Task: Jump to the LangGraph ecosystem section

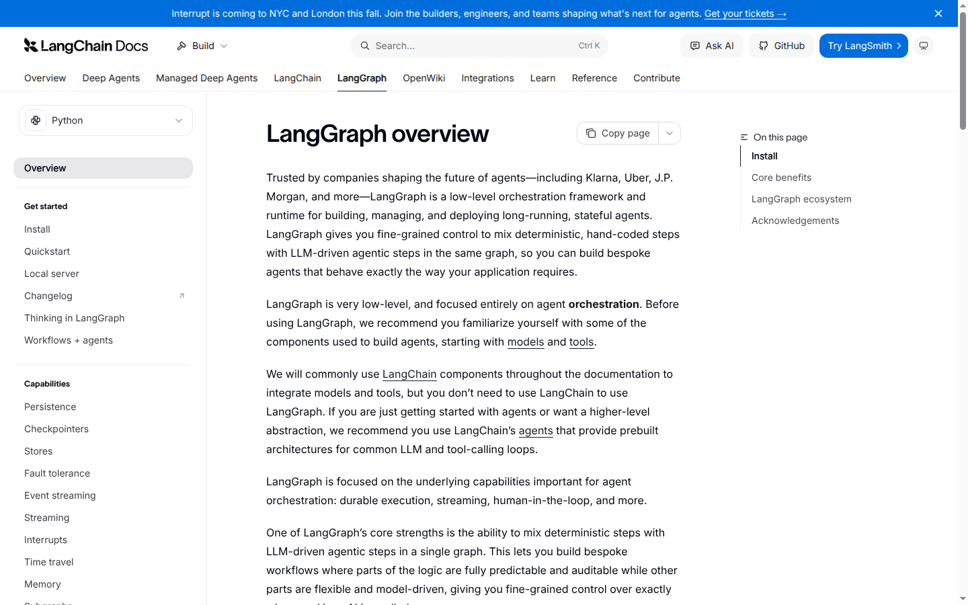Action: point(801,199)
